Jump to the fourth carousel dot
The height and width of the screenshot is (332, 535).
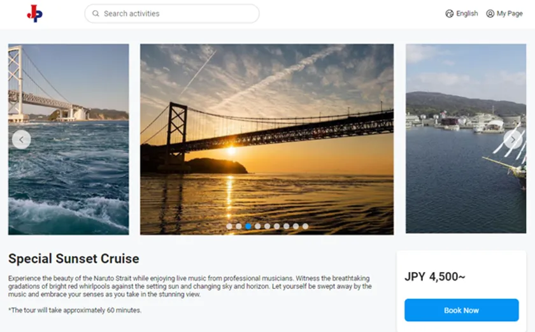coord(258,226)
